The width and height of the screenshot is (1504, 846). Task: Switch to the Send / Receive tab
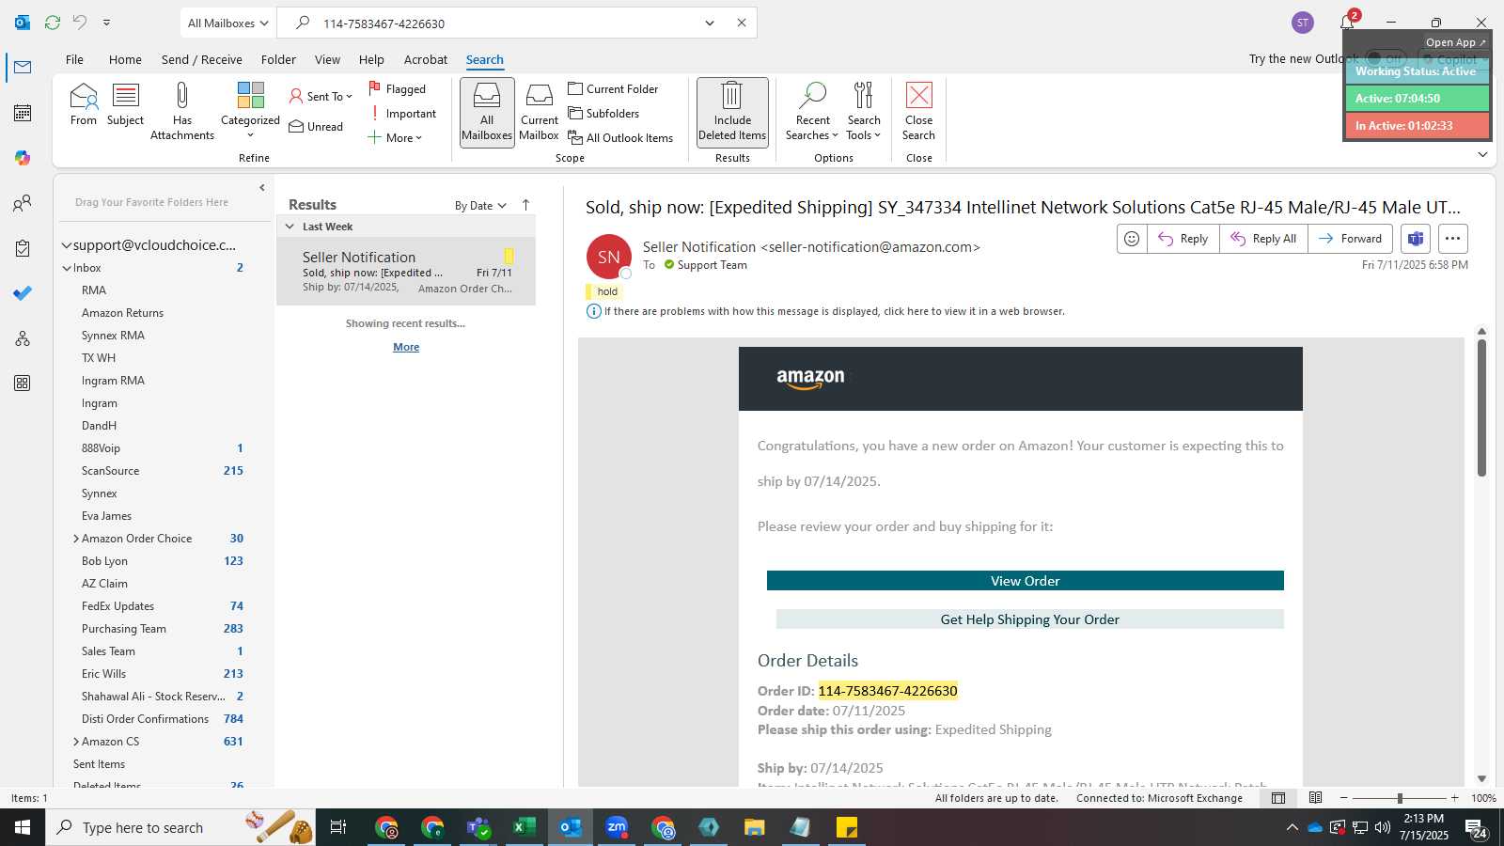tap(201, 59)
